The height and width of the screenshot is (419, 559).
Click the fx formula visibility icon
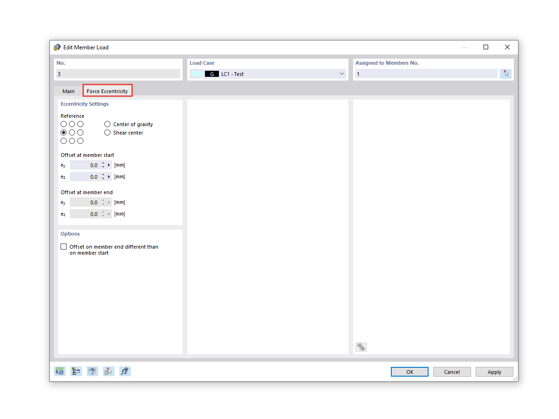pos(125,372)
